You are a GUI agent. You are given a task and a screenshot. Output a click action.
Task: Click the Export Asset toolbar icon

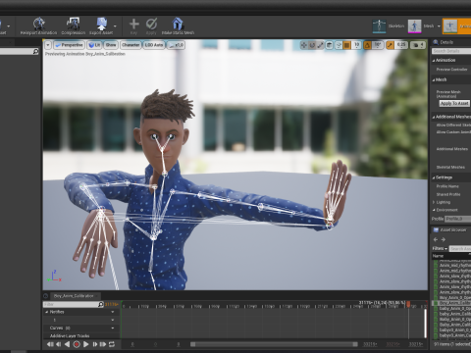(101, 24)
